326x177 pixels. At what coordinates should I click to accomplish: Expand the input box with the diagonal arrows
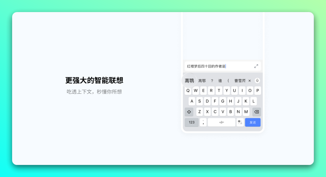click(256, 66)
